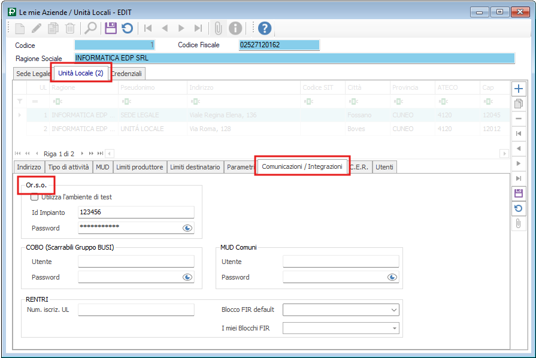Enable 'Utilizza l'ambiente di test' checkbox
The width and height of the screenshot is (536, 358).
[x=35, y=197]
